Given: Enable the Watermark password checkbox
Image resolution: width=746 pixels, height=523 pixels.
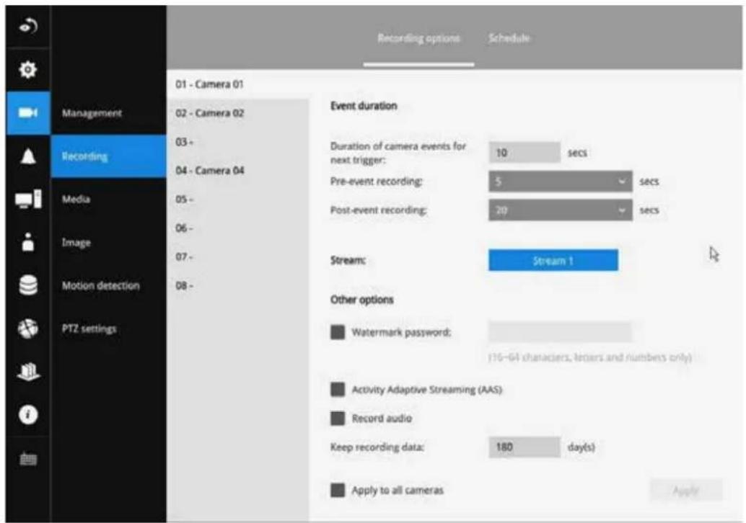Looking at the screenshot, I should click(x=338, y=332).
